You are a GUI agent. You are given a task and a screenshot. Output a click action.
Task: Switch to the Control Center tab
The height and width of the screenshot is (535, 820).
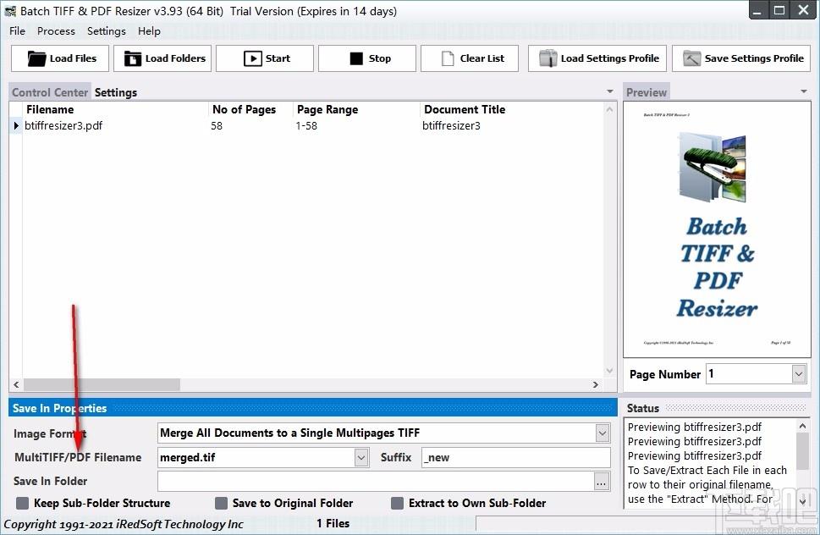click(50, 92)
